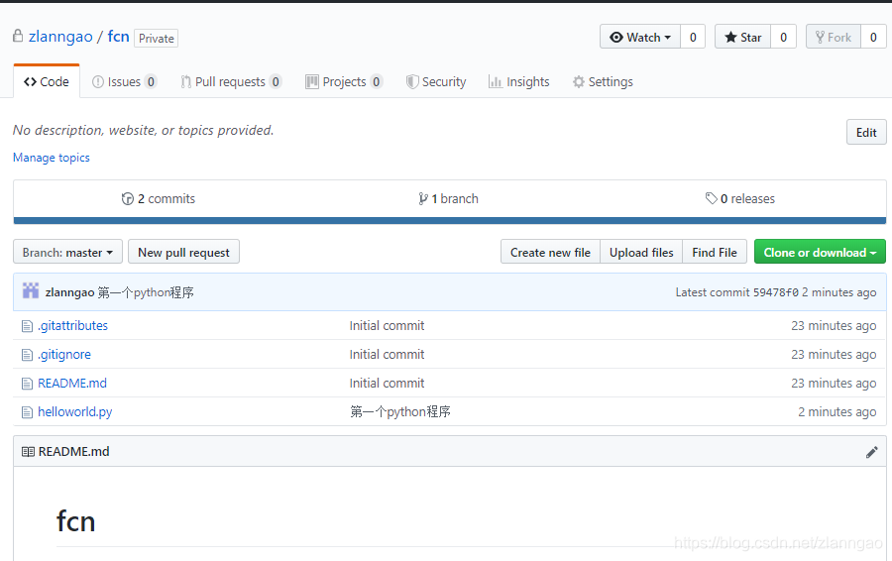
Task: Open the .gitignore file
Action: pyautogui.click(x=64, y=355)
